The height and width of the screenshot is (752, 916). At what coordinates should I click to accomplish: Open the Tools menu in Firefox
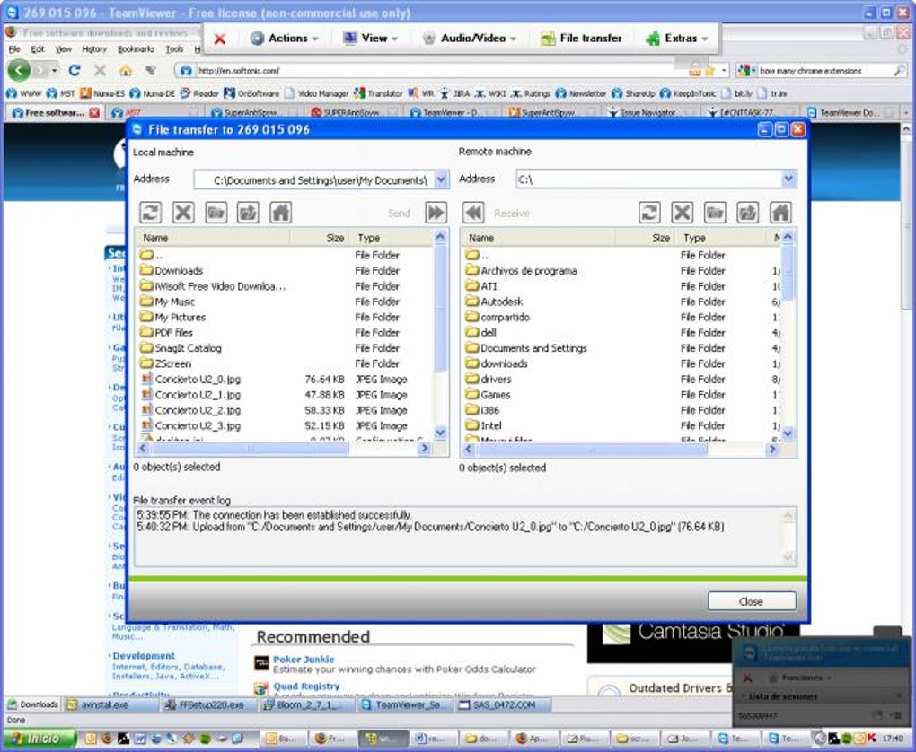click(x=175, y=49)
